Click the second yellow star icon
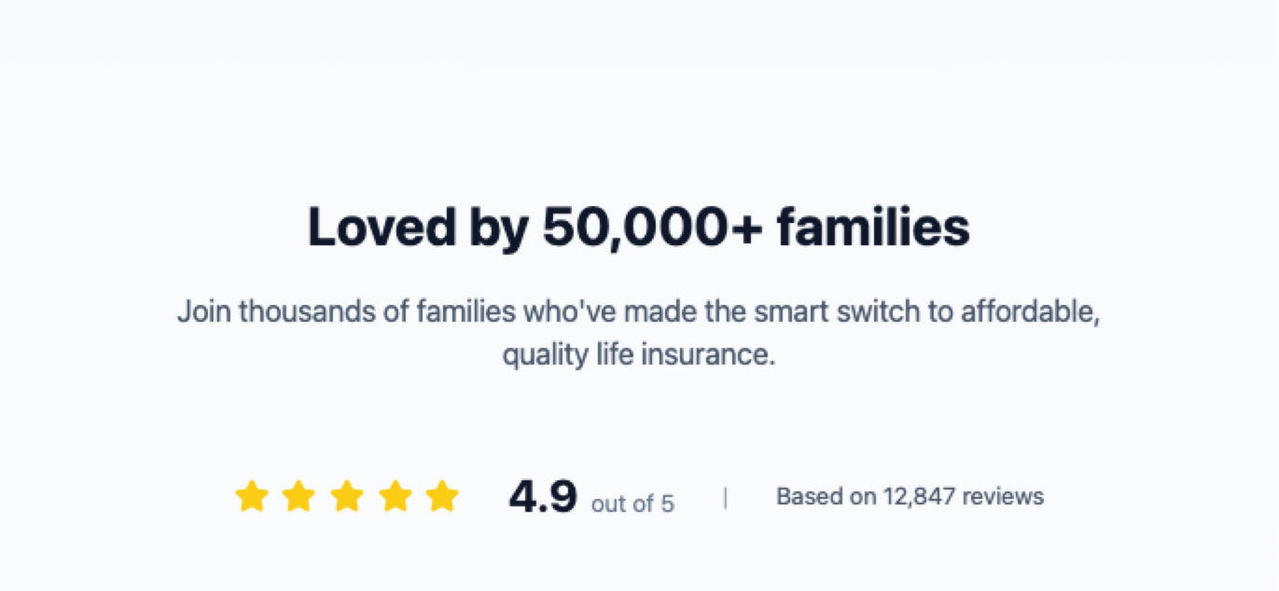 click(299, 496)
